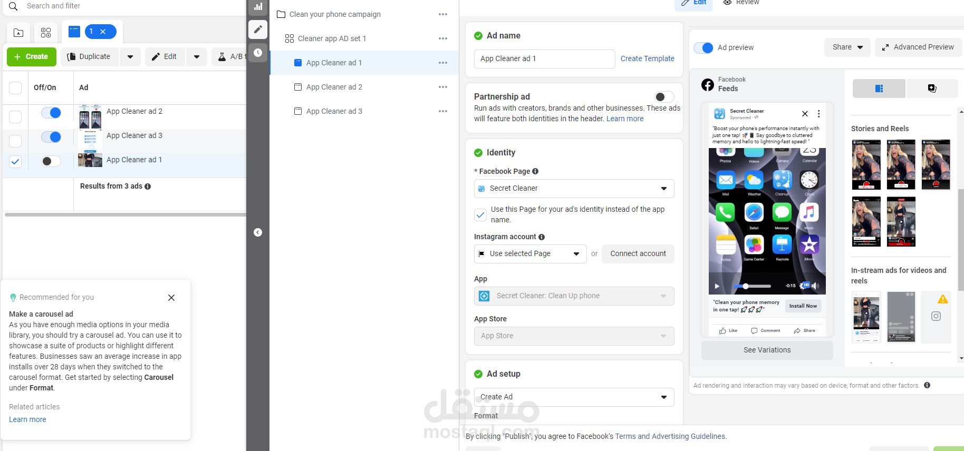Click the info icon beside Facebook Page
Screen dimensions: 964x451
(535, 171)
